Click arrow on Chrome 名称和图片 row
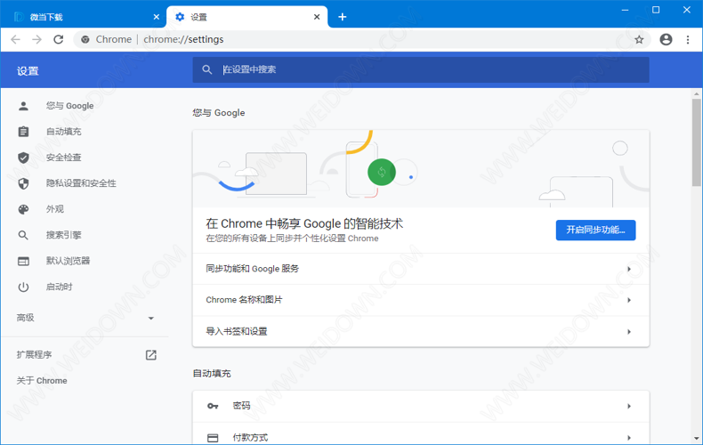703x445 pixels. (629, 300)
